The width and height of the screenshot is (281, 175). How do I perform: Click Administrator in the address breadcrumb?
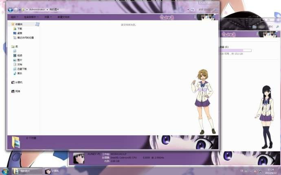coord(36,9)
